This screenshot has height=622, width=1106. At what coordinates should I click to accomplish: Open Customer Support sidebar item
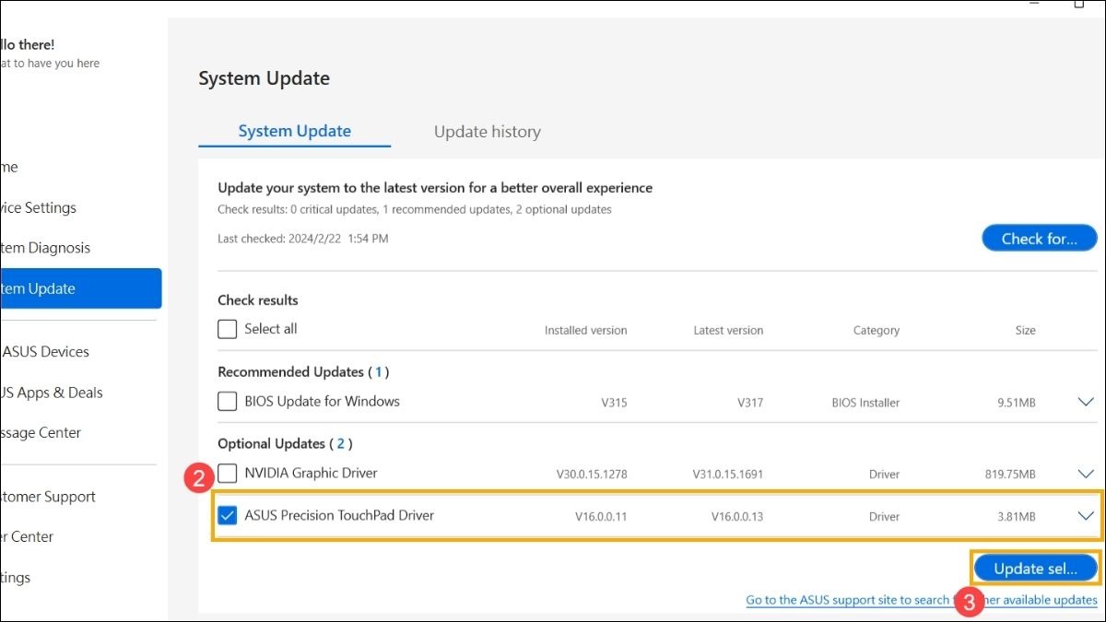pyautogui.click(x=48, y=497)
